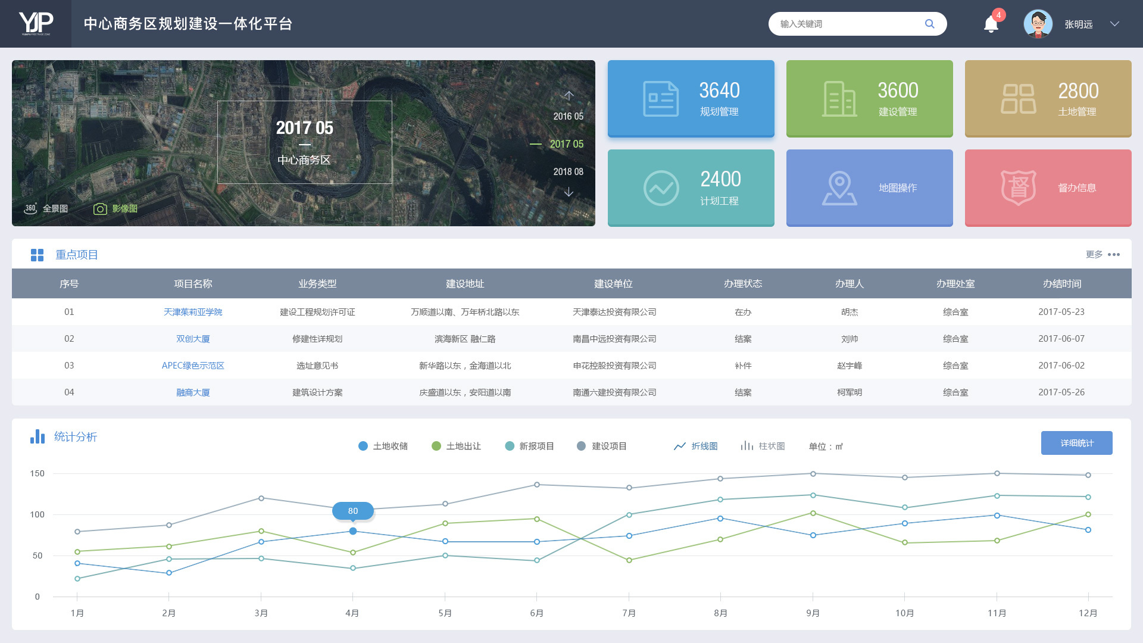This screenshot has height=643, width=1143.
Task: Click the 12月 axis label
Action: [1088, 613]
